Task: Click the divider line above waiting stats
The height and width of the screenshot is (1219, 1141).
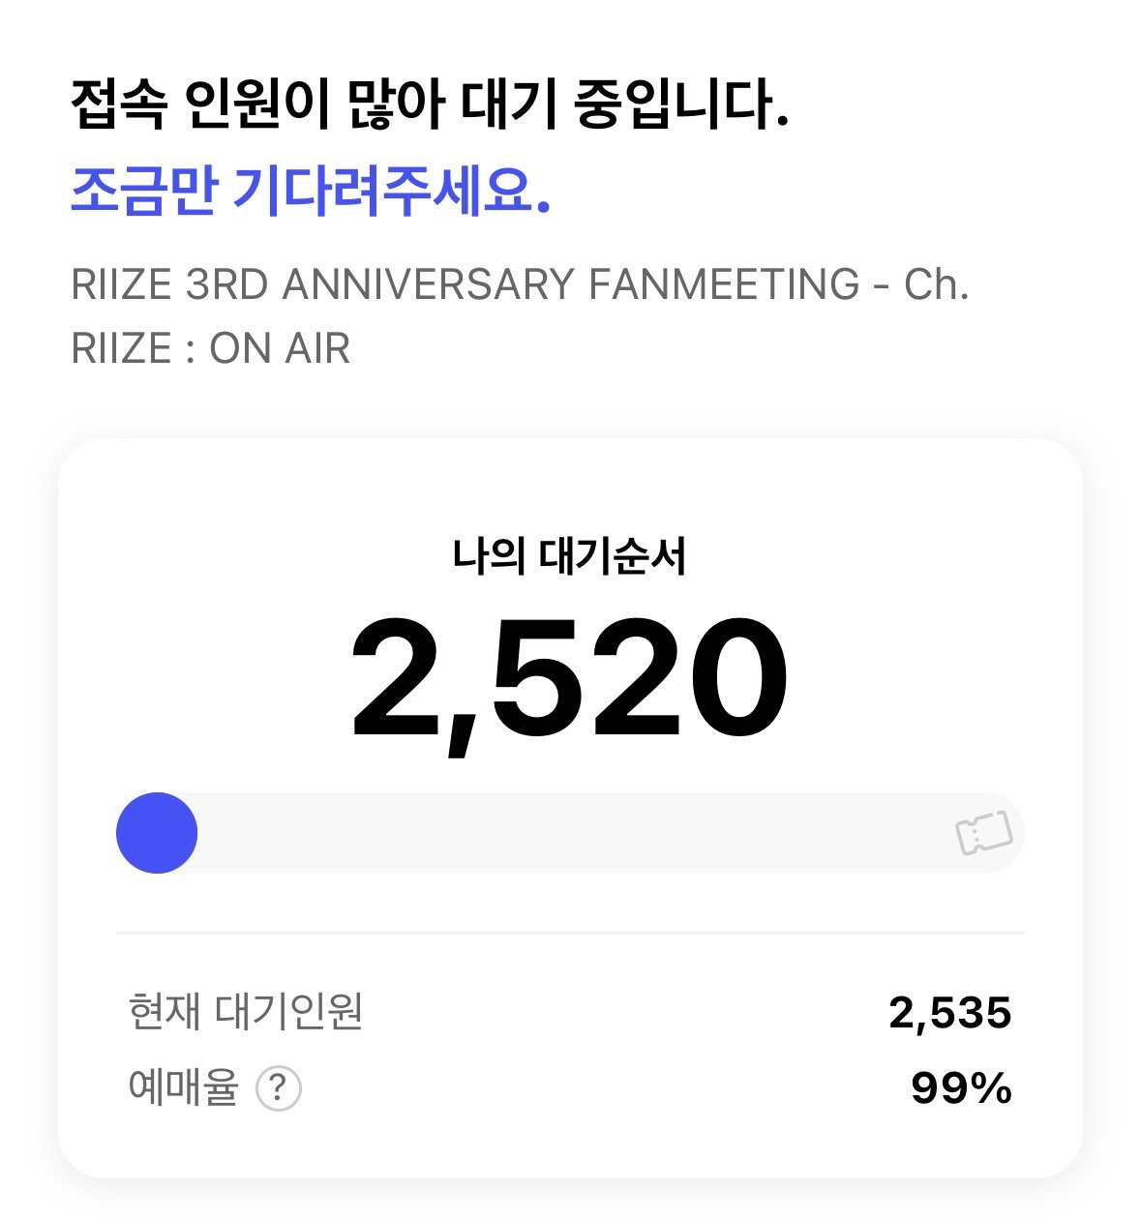Action: click(x=570, y=934)
